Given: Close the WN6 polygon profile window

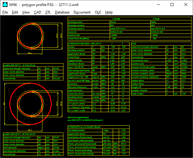Looking at the screenshot, I should tap(186, 4).
